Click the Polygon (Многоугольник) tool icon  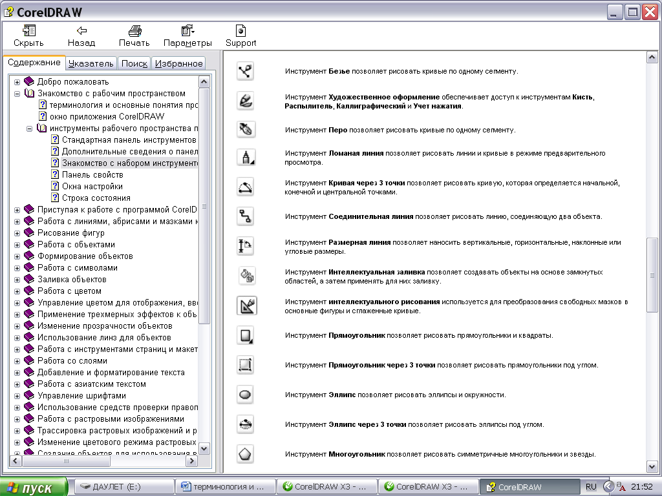(245, 454)
